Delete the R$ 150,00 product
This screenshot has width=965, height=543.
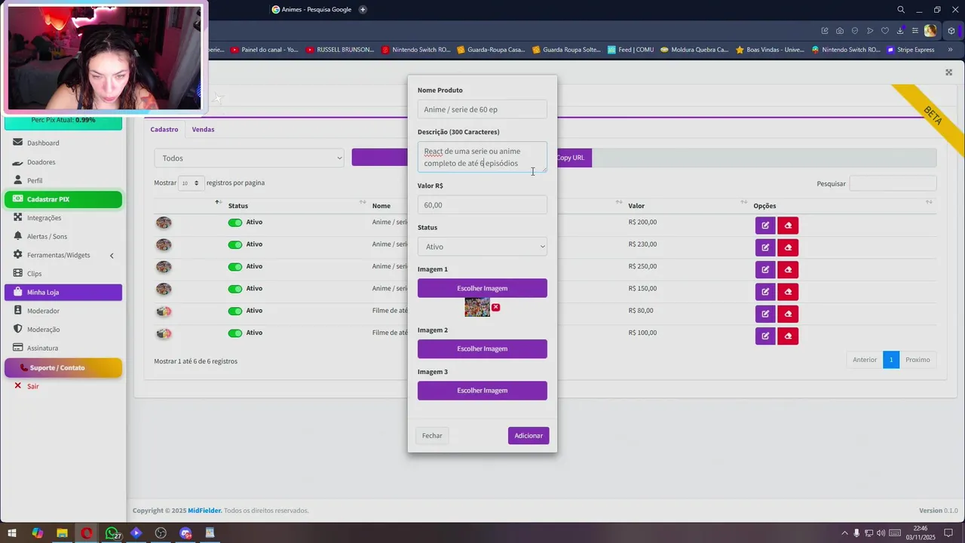788,292
